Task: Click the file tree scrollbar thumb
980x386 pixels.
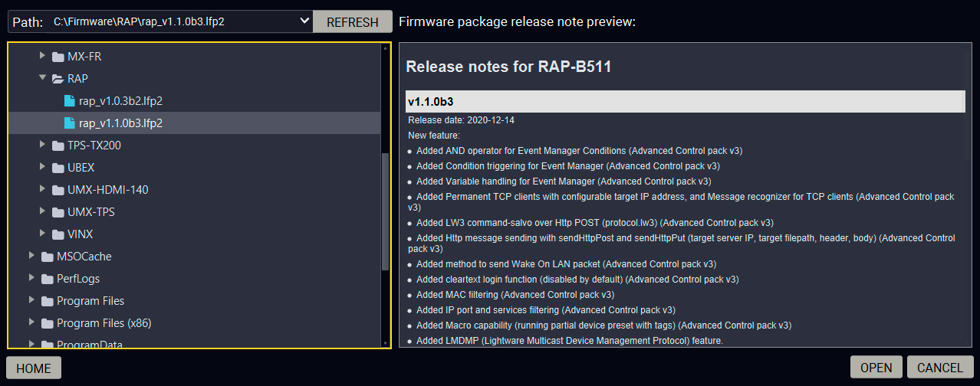Action: (x=385, y=212)
